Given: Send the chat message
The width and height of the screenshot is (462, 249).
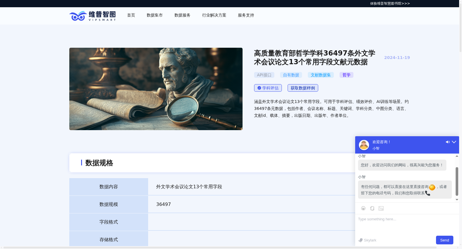Looking at the screenshot, I should [445, 240].
